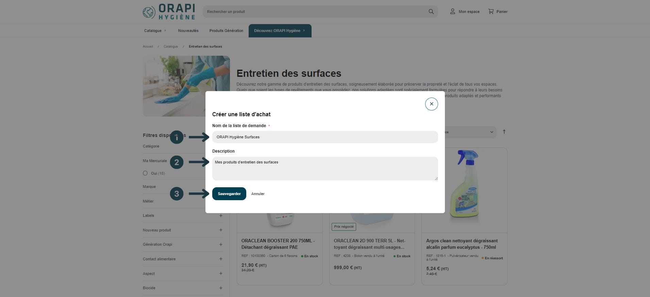Click the Argos clean spray bottle image
Viewport: 650px width, 297px height.
[x=464, y=184]
